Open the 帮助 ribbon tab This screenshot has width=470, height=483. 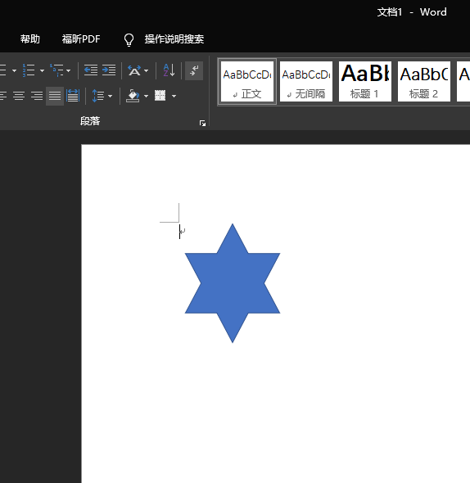30,39
